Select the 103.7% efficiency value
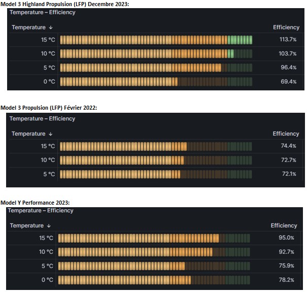The image size is (307, 292). [x=287, y=53]
